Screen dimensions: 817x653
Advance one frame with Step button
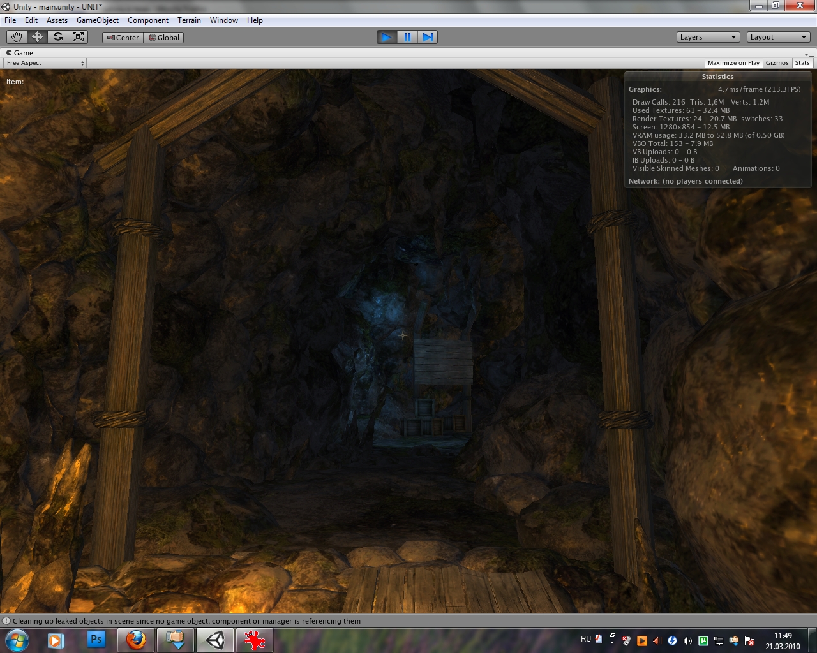pos(428,37)
